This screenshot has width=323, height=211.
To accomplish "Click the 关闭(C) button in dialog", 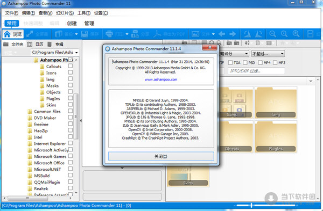I will point(161,156).
